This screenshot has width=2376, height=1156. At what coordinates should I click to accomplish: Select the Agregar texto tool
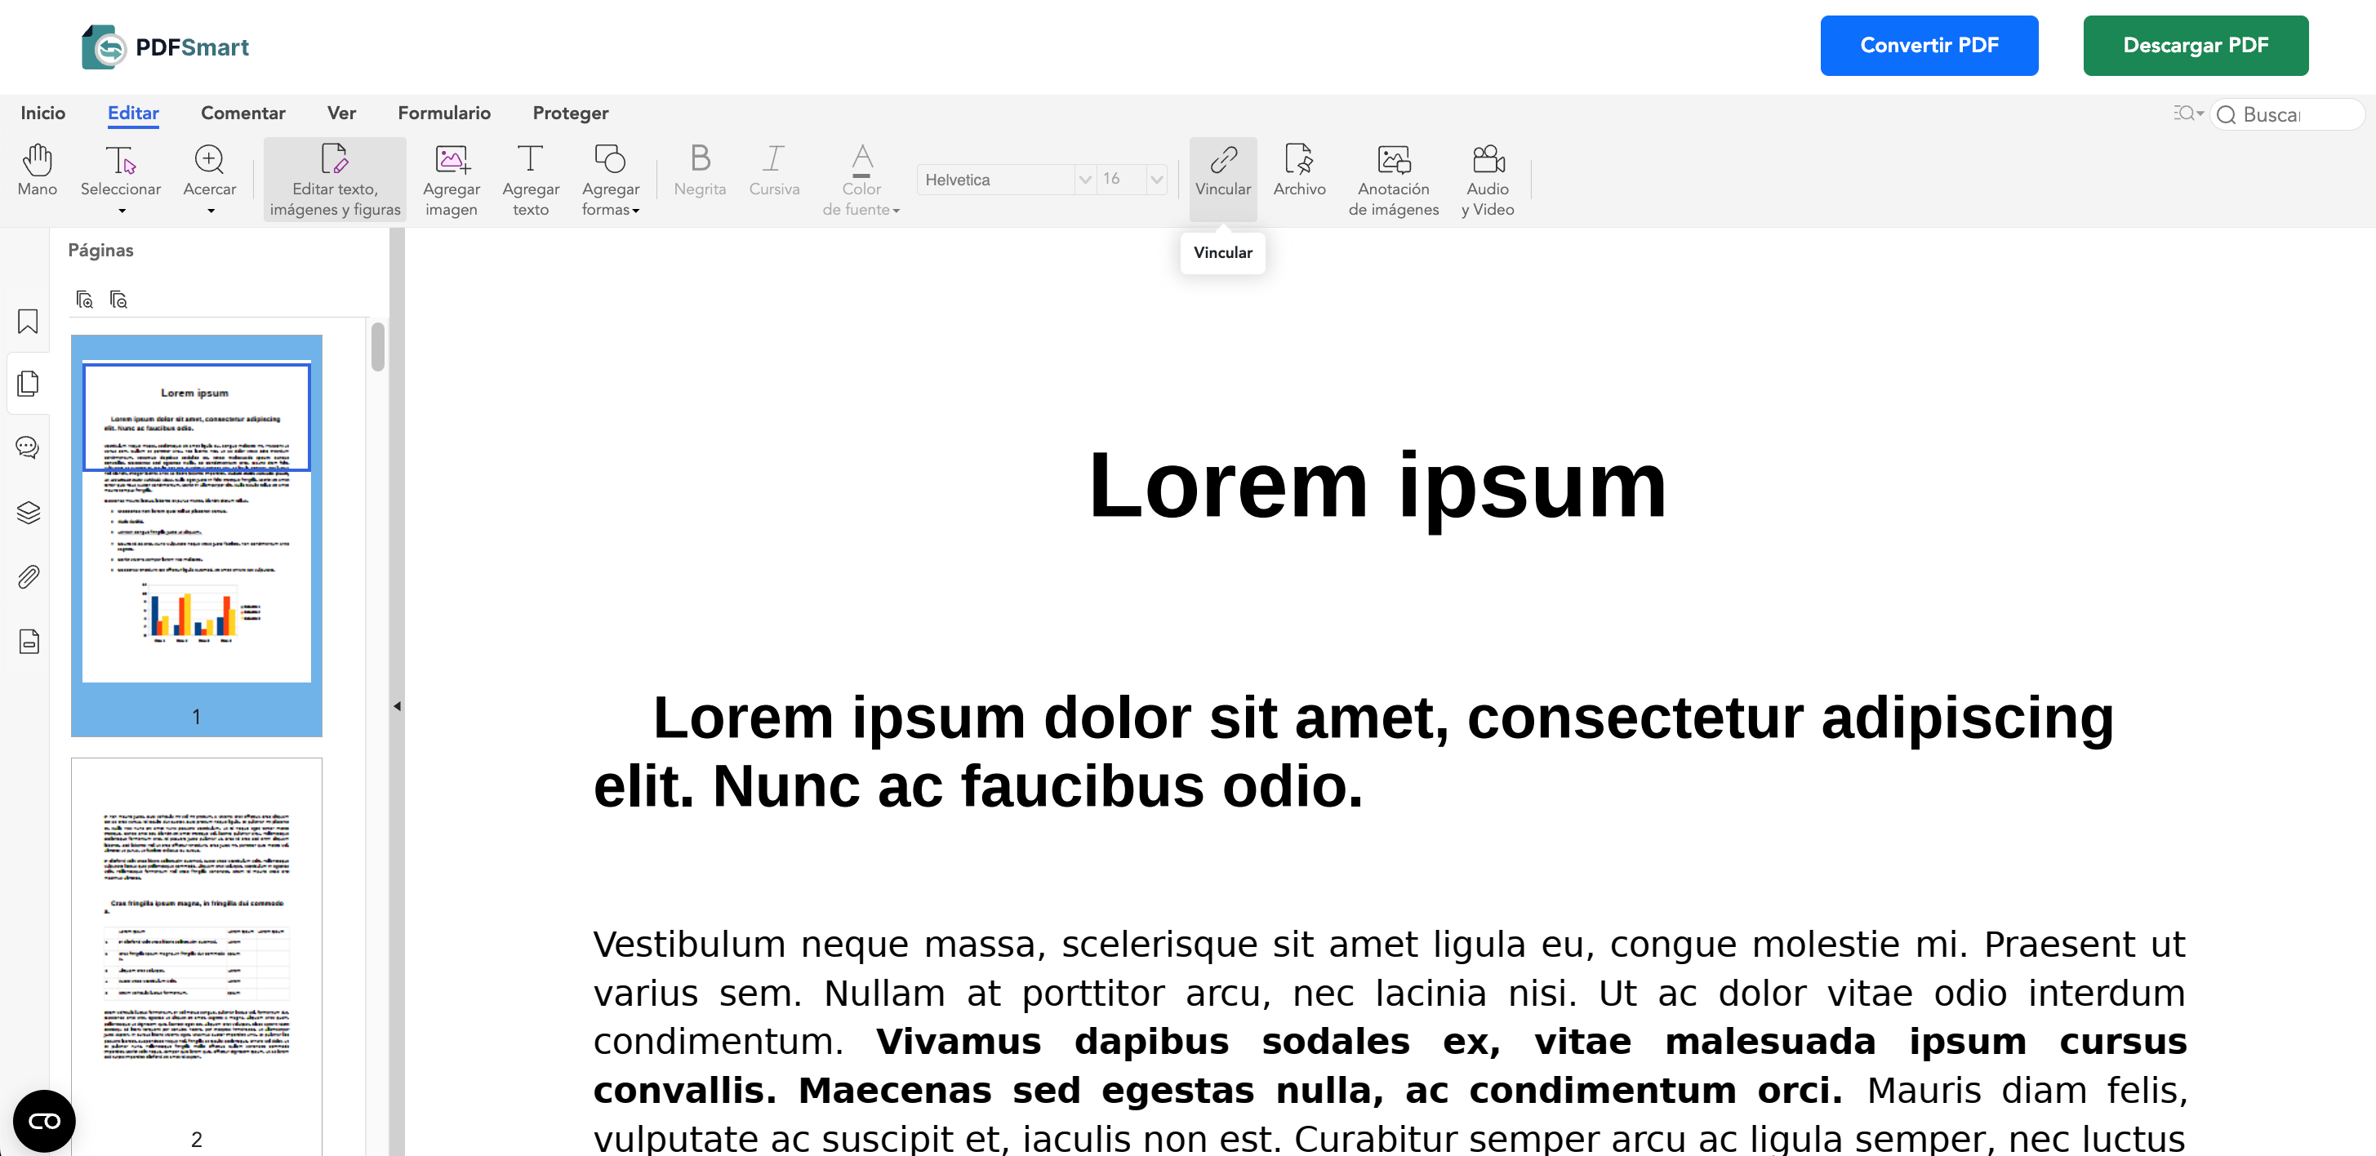531,180
